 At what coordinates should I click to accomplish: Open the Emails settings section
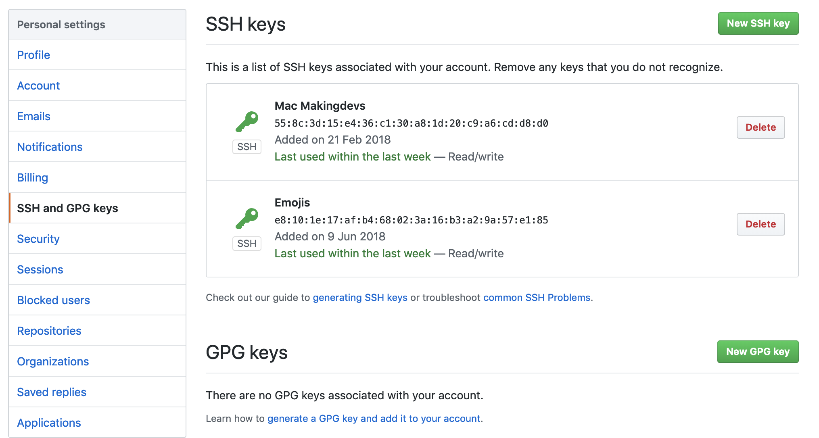(x=33, y=116)
